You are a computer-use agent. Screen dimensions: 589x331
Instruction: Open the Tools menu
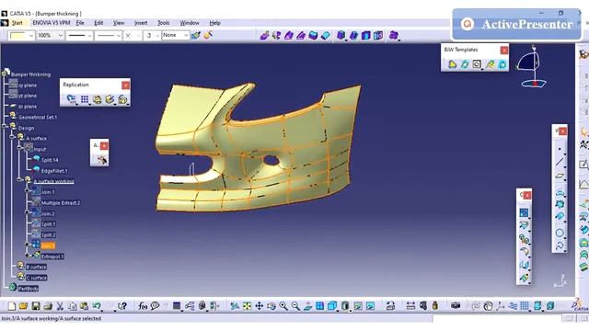(164, 23)
